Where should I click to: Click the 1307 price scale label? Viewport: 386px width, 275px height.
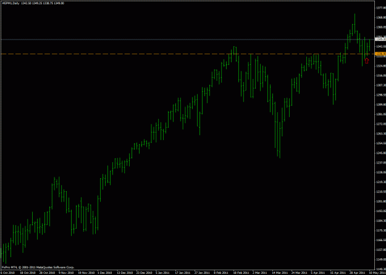tap(380, 85)
